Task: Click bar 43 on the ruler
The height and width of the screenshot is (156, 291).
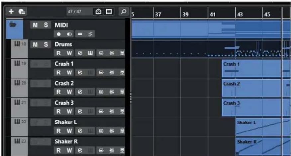Action: tap(240, 15)
